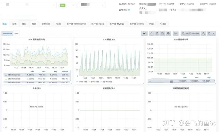
Task: Open the Last 15 minutes time picker
Action: point(190,33)
